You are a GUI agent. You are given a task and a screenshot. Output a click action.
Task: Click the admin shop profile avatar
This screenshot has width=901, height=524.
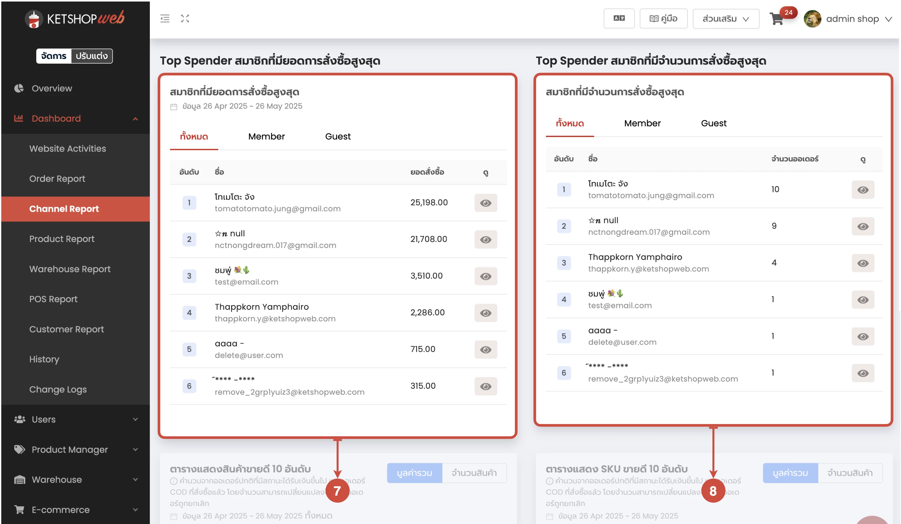[812, 19]
